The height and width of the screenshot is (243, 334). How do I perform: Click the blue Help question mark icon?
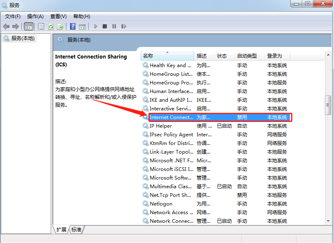click(x=73, y=26)
